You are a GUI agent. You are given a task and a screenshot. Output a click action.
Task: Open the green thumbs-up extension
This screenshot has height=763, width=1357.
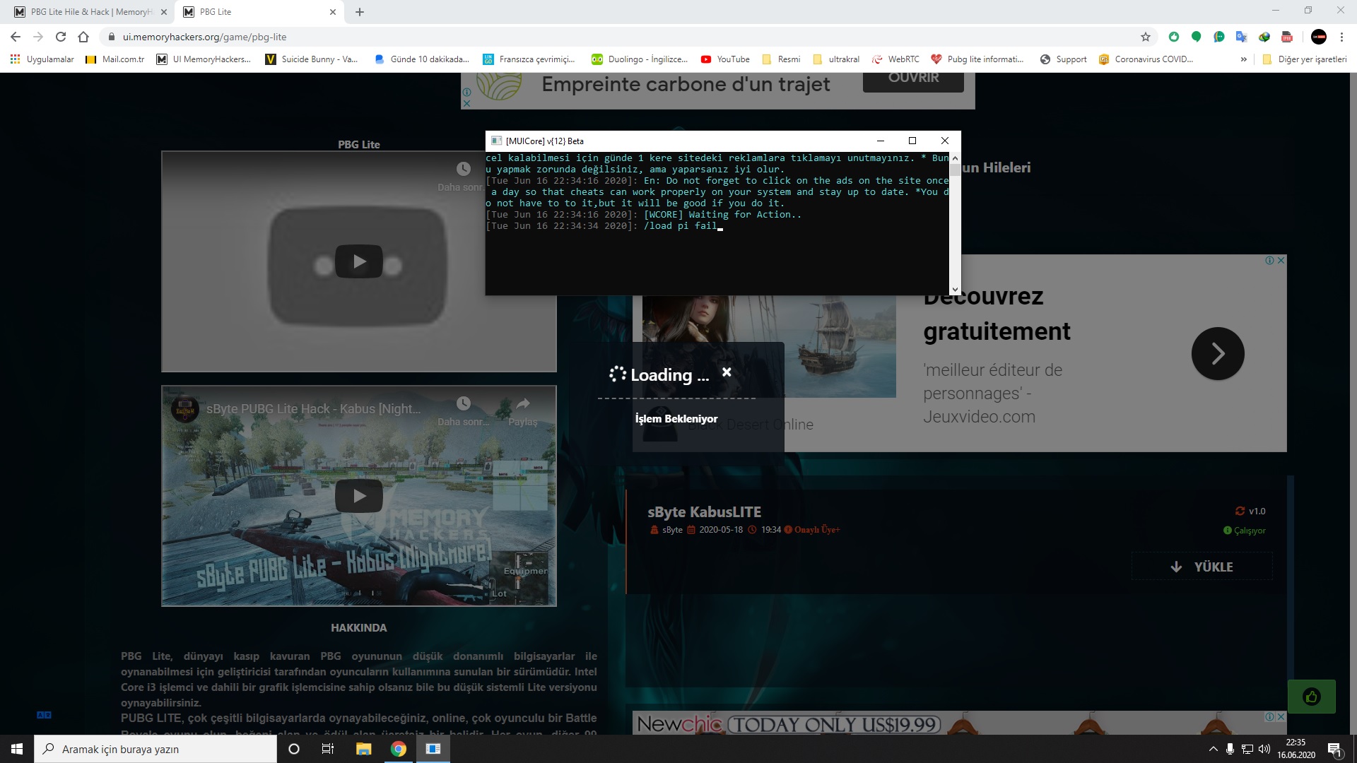pos(1174,37)
